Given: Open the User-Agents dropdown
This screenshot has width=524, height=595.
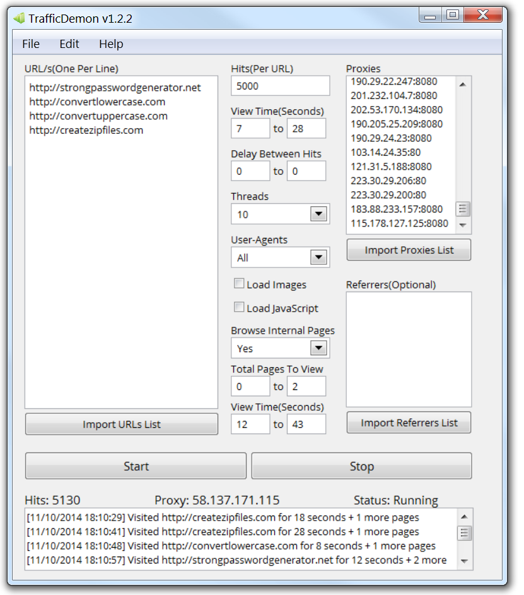Looking at the screenshot, I should pos(319,257).
